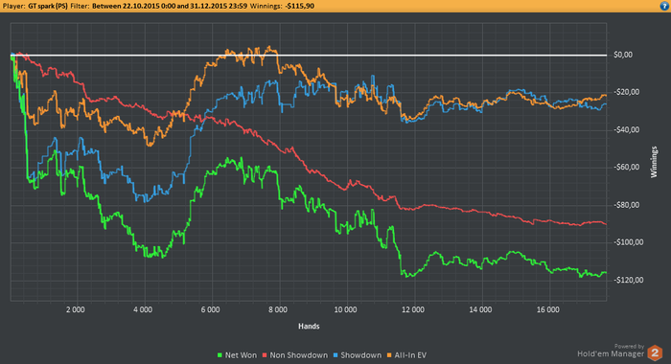
Task: Click the 10 000 hands axis label
Action: tap(345, 309)
